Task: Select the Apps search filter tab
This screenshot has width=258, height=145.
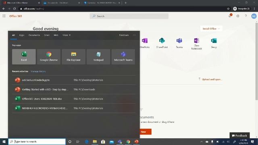Action: [x=21, y=35]
